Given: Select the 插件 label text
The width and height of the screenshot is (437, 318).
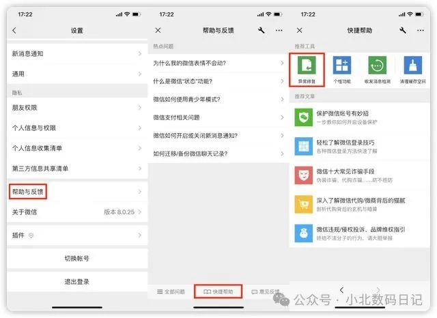Looking at the screenshot, I should 18,235.
